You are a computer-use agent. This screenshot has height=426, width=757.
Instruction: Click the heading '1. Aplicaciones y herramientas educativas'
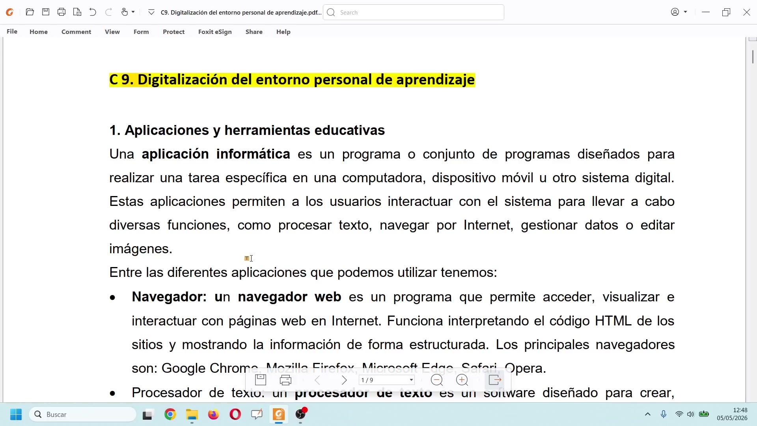[247, 130]
